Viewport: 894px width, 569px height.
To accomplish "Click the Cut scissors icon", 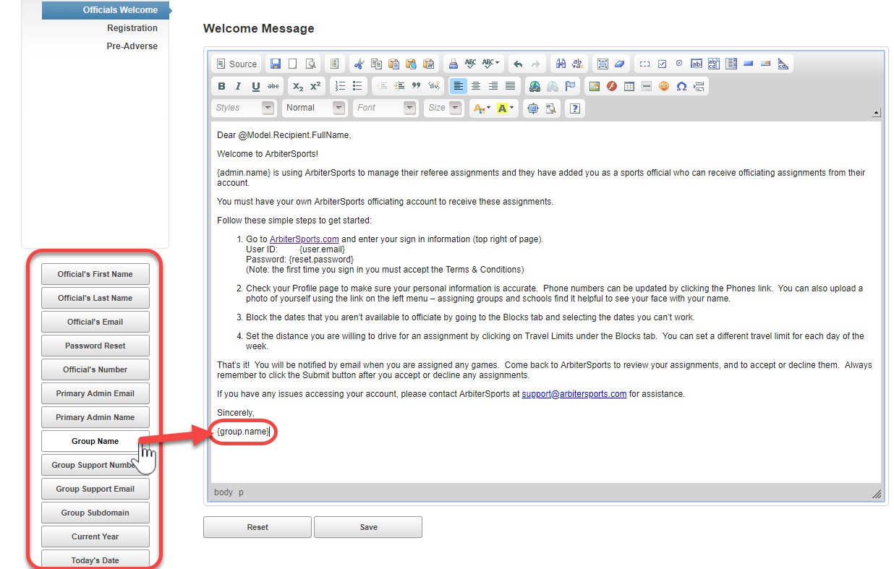I will [x=359, y=64].
